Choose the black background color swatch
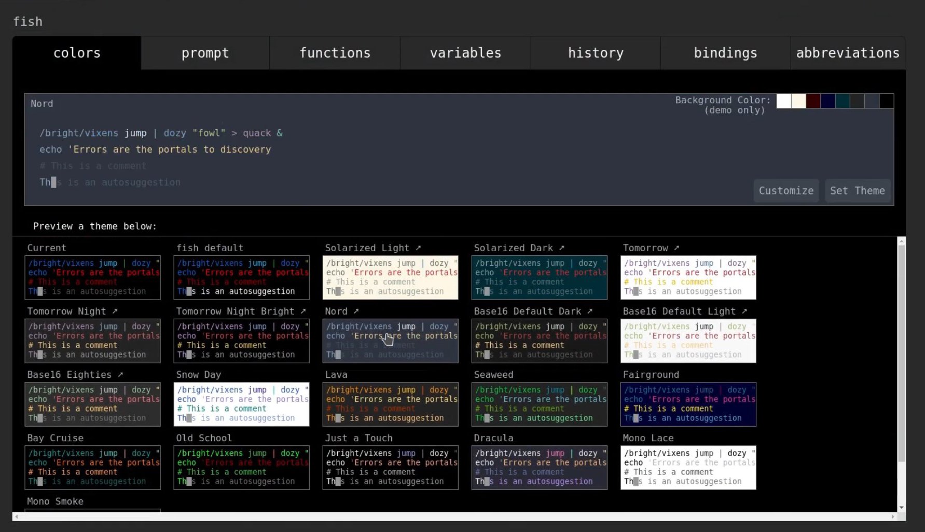This screenshot has width=925, height=532. pyautogui.click(x=886, y=101)
